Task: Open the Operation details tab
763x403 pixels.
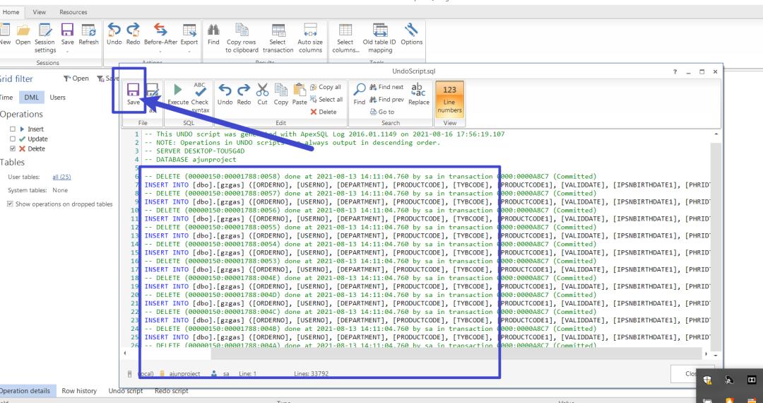Action: click(26, 391)
